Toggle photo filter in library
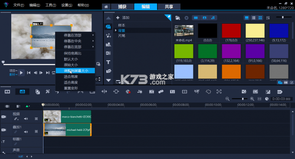 click(x=204, y=18)
